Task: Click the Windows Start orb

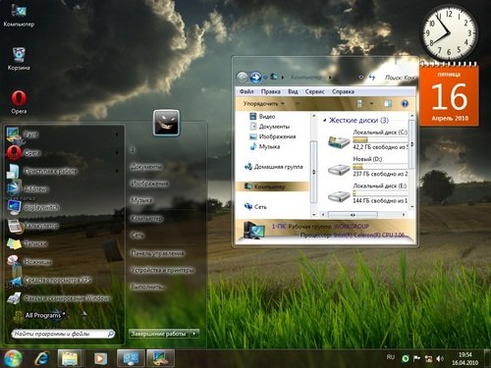Action: [x=13, y=358]
